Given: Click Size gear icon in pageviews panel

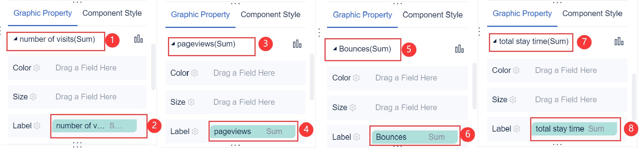Looking at the screenshot, I should pos(191,102).
